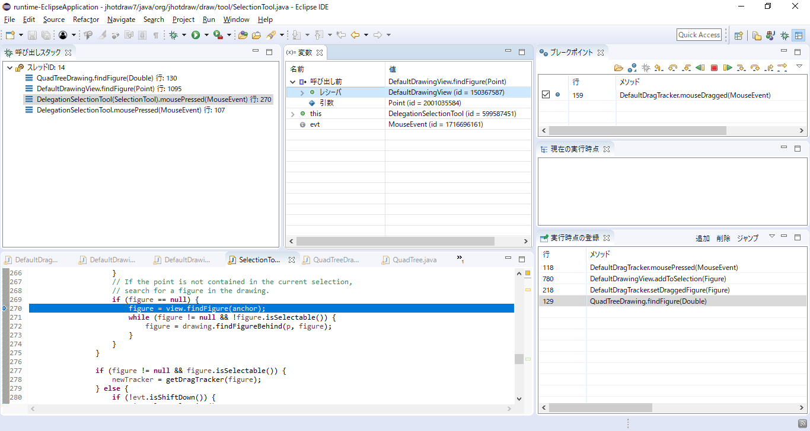Click variables view horizontal scrollbar
The height and width of the screenshot is (431, 810).
pos(396,241)
